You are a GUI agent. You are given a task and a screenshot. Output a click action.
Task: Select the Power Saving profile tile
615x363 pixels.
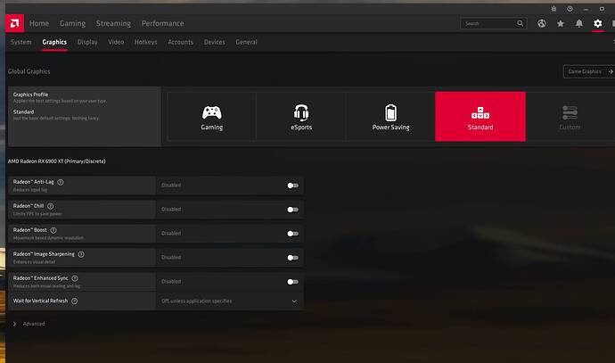390,117
